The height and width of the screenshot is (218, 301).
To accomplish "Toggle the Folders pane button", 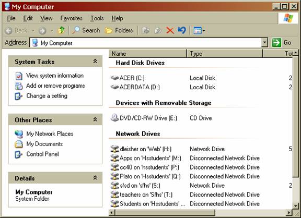I will tap(119, 30).
